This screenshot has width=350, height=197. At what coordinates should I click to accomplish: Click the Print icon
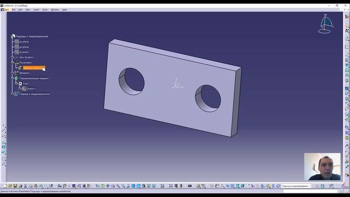(20, 186)
